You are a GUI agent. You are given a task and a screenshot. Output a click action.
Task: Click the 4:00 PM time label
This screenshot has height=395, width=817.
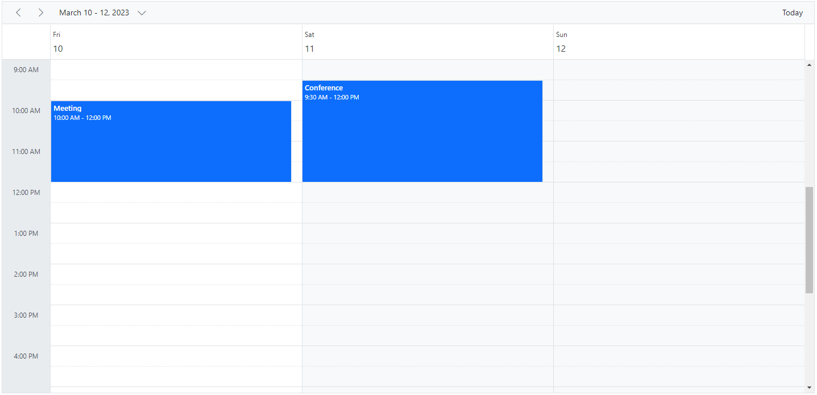coord(26,356)
